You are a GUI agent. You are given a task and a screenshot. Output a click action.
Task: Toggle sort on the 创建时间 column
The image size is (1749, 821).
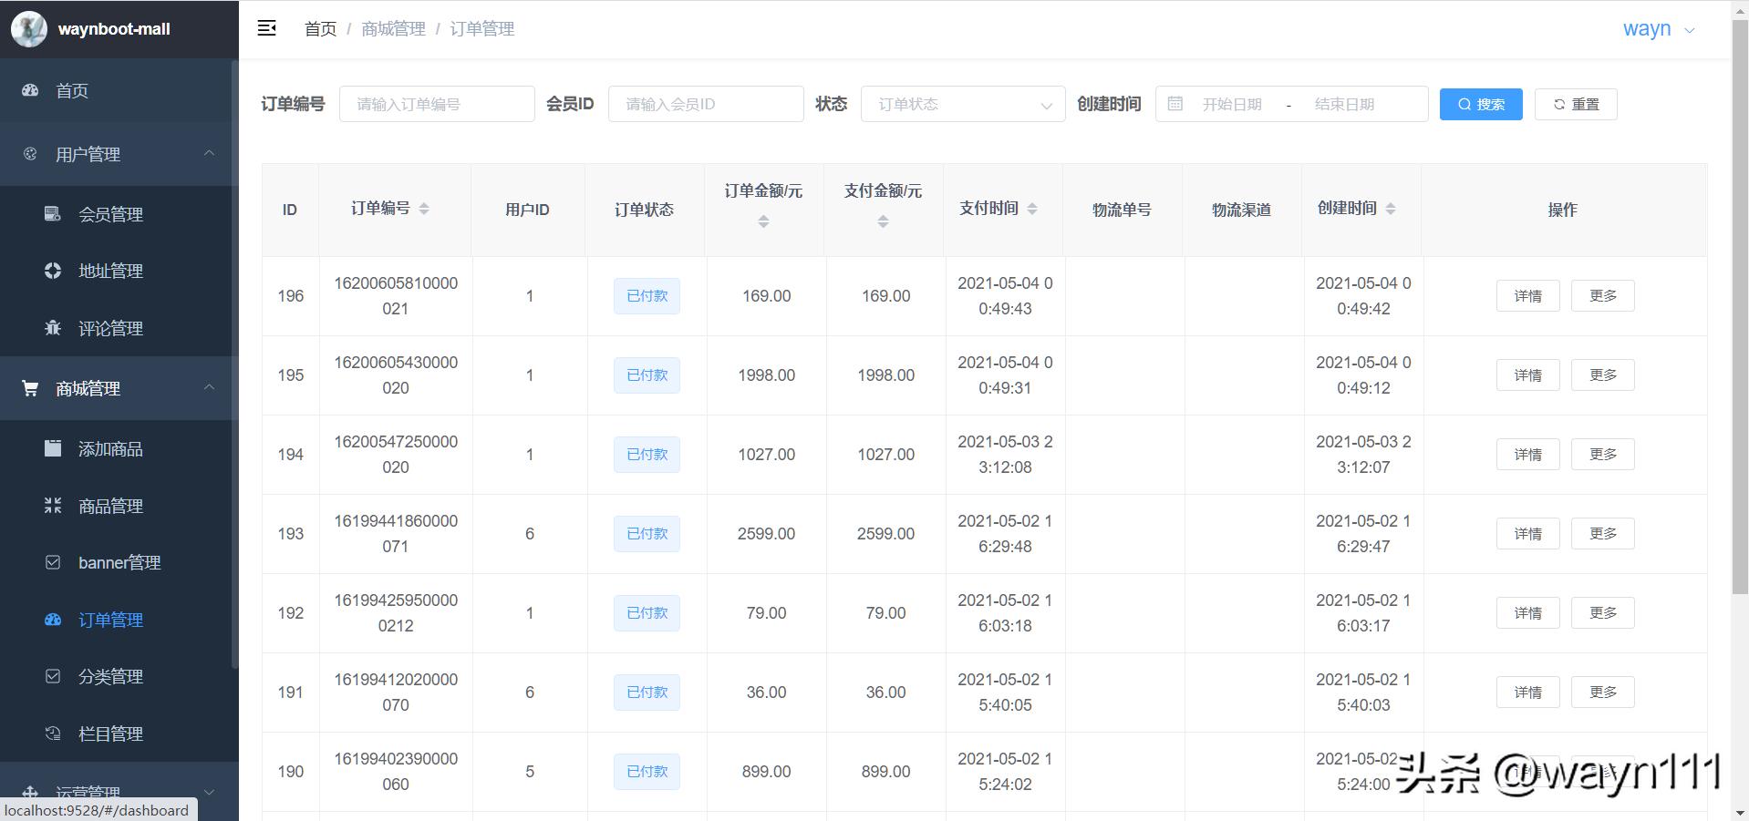(x=1390, y=208)
